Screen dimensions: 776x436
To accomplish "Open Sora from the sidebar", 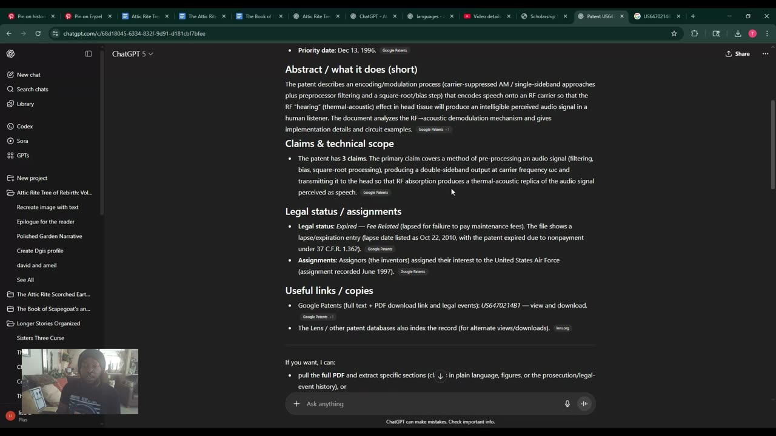I will [x=22, y=141].
